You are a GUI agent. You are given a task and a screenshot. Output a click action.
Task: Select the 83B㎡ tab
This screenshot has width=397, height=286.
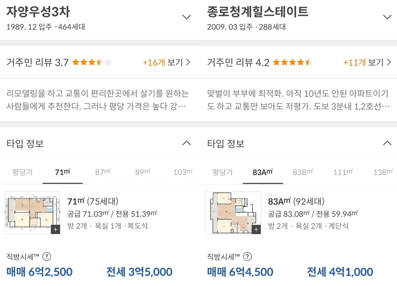click(x=303, y=172)
